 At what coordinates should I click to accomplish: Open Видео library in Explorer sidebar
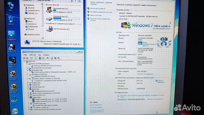[29, 21]
